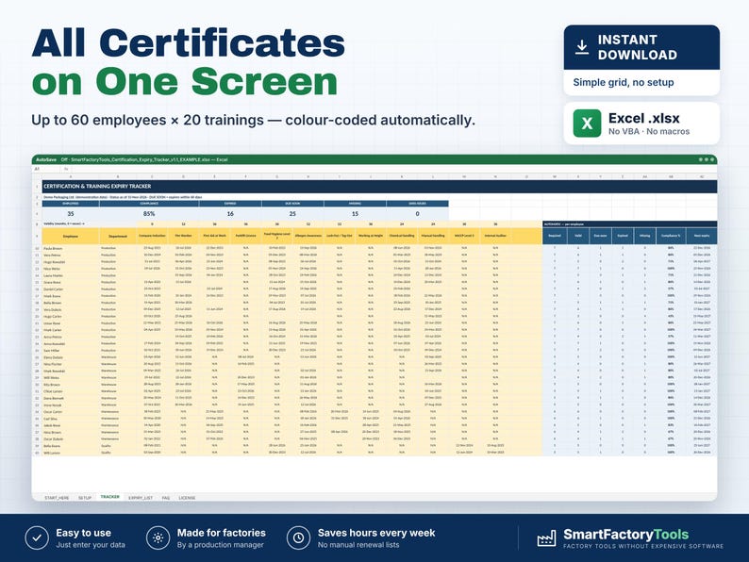The image size is (749, 562).
Task: Click the missing count value 15
Action: 355,214
